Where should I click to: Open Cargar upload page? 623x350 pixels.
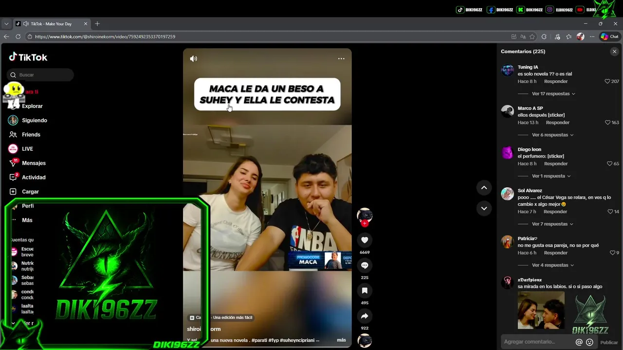(x=24, y=192)
